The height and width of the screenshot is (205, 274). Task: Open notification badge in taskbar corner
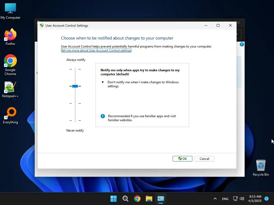pos(267,199)
